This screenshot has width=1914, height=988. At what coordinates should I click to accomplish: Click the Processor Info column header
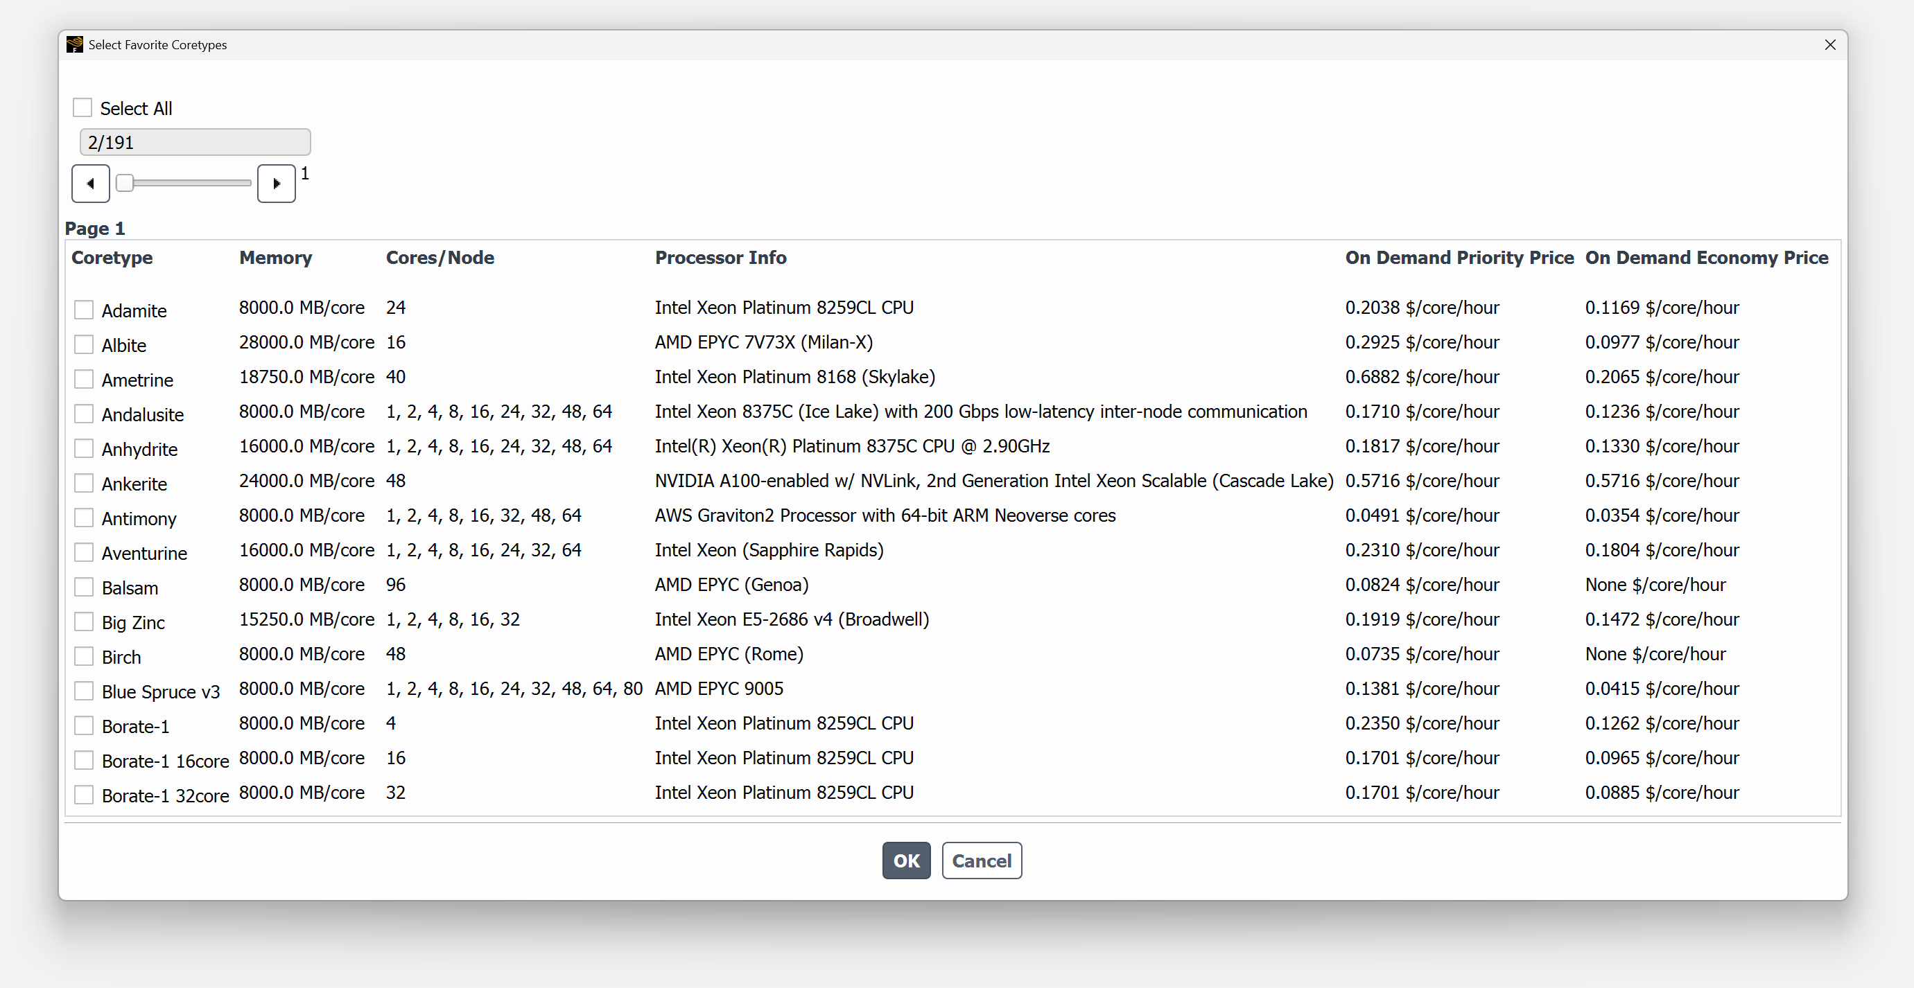(721, 258)
